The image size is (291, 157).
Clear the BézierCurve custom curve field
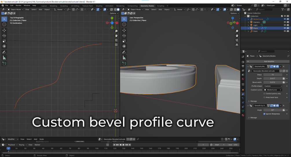point(280,90)
